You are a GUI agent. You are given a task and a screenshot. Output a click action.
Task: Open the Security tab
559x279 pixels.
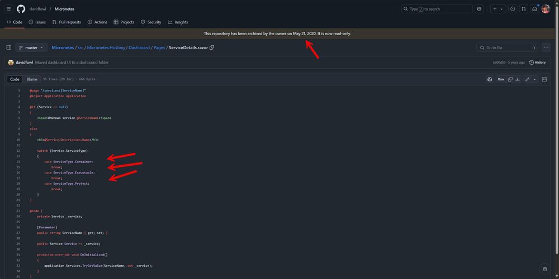click(x=151, y=22)
